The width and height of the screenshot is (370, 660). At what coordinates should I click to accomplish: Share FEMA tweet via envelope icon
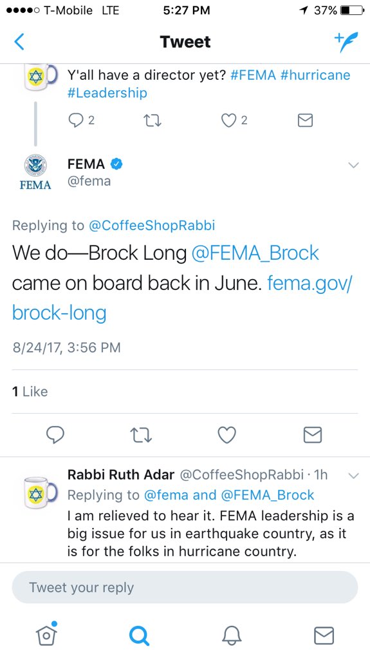[x=313, y=435]
